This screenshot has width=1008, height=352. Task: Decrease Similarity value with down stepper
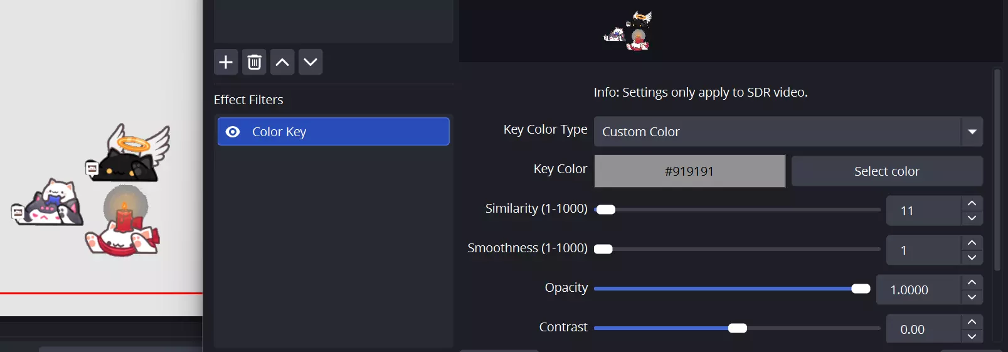point(972,218)
